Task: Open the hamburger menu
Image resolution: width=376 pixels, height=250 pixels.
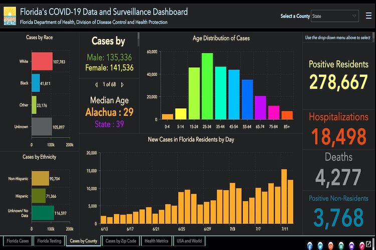Action: (368, 16)
